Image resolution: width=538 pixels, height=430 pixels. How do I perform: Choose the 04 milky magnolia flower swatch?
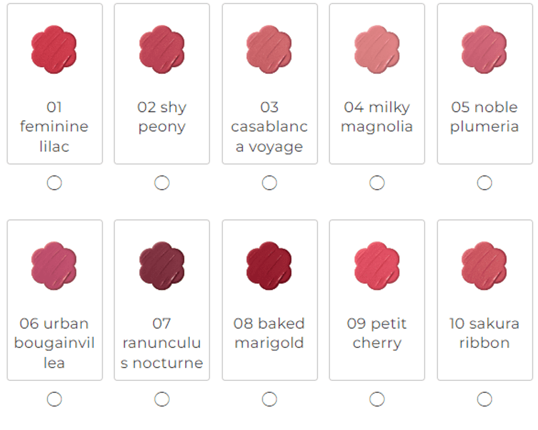point(377,49)
